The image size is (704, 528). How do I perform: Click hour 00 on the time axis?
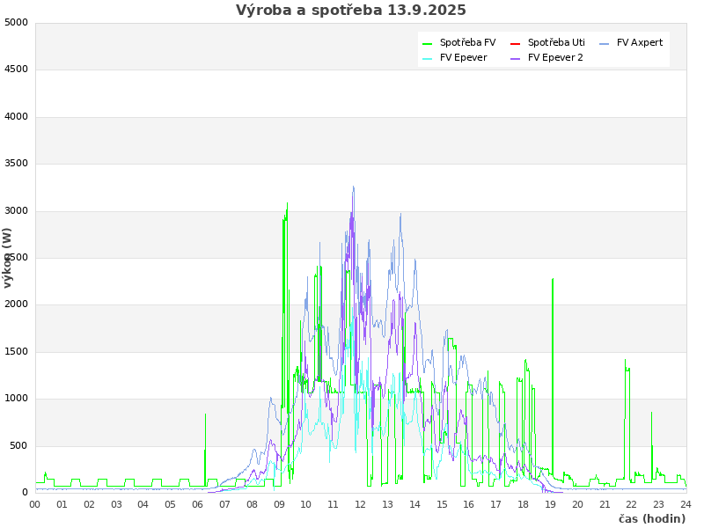click(x=35, y=504)
